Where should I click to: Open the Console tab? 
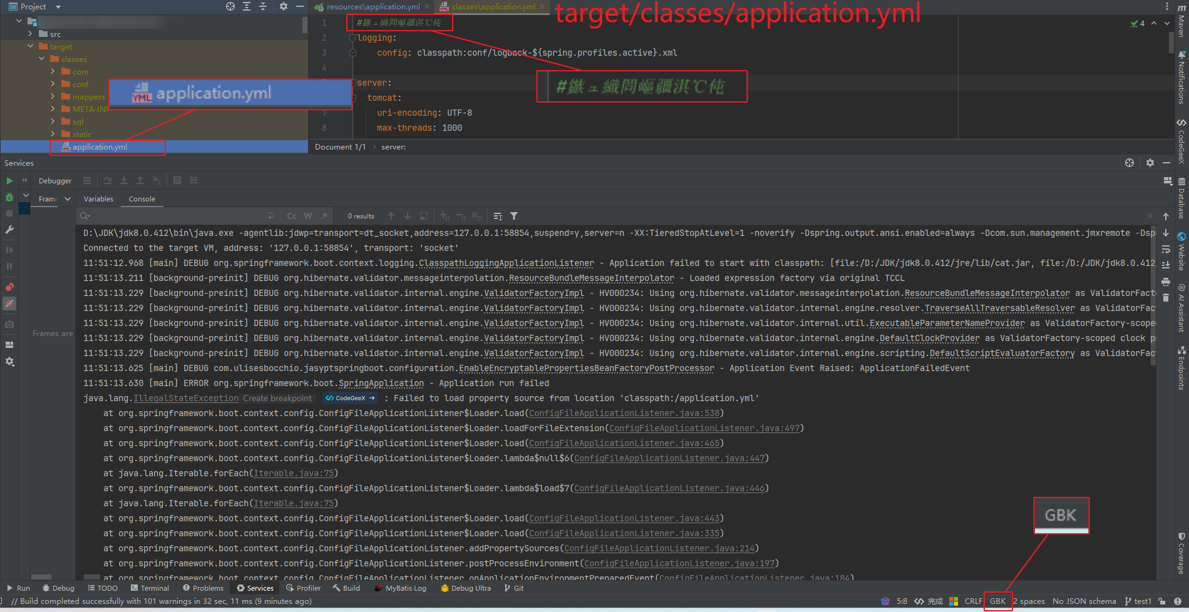[x=142, y=199]
